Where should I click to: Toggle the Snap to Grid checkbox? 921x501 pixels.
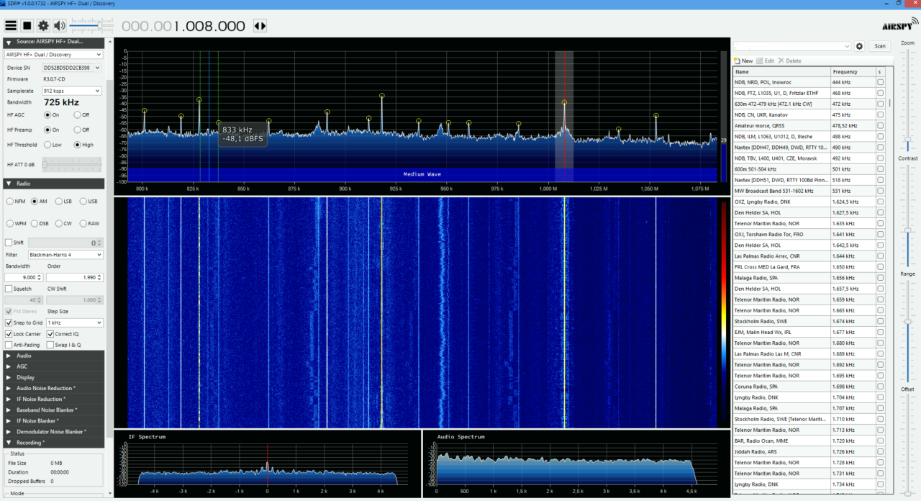pyautogui.click(x=9, y=323)
